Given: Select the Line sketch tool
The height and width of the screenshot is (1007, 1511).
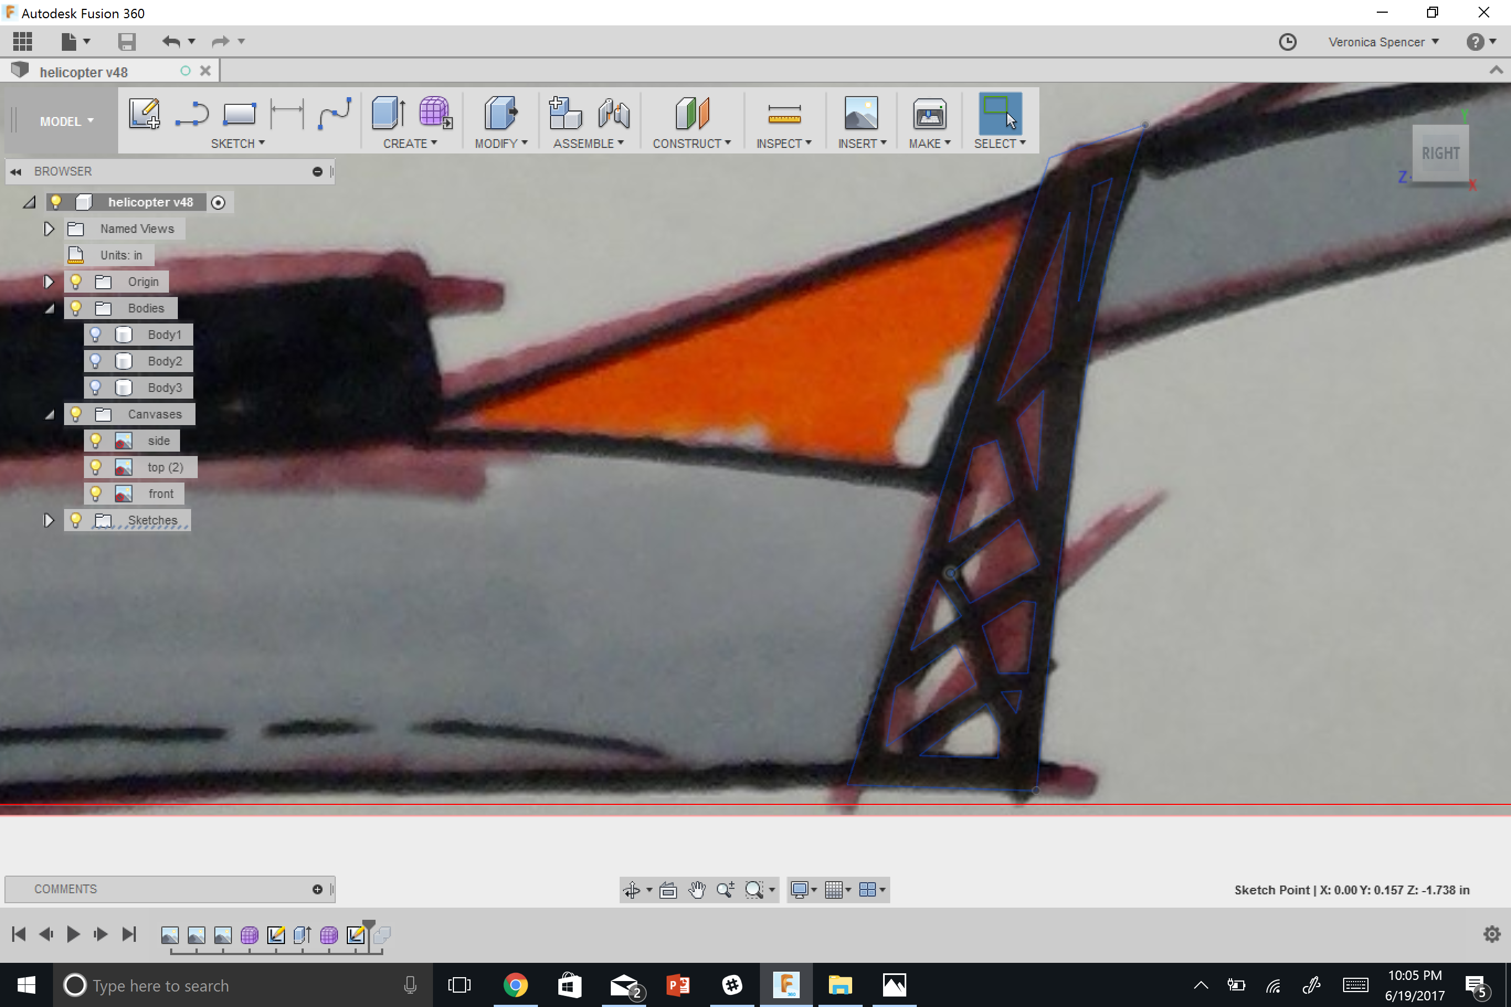Looking at the screenshot, I should point(192,114).
